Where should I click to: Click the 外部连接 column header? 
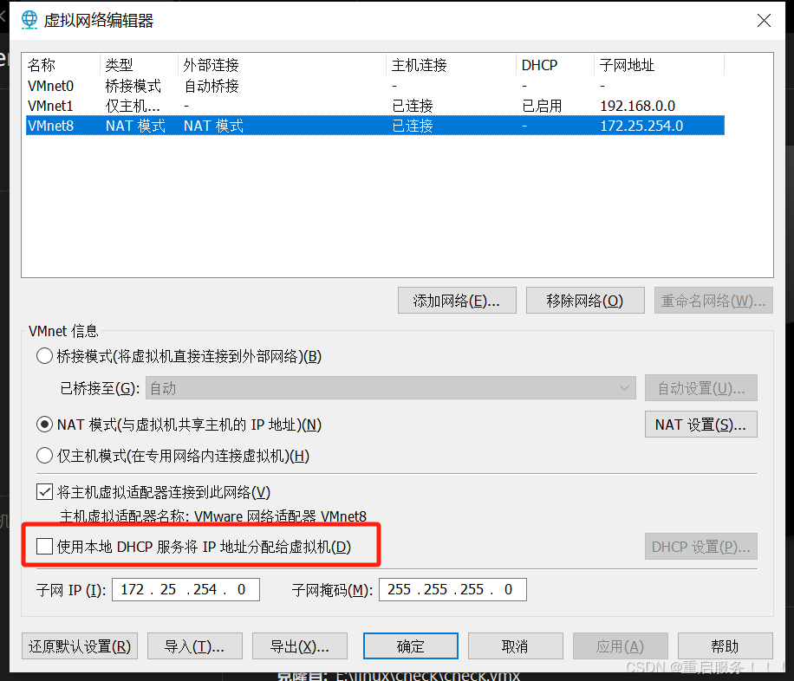pos(283,65)
